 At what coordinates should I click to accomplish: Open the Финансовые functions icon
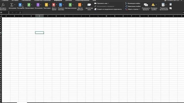click(x=29, y=5)
